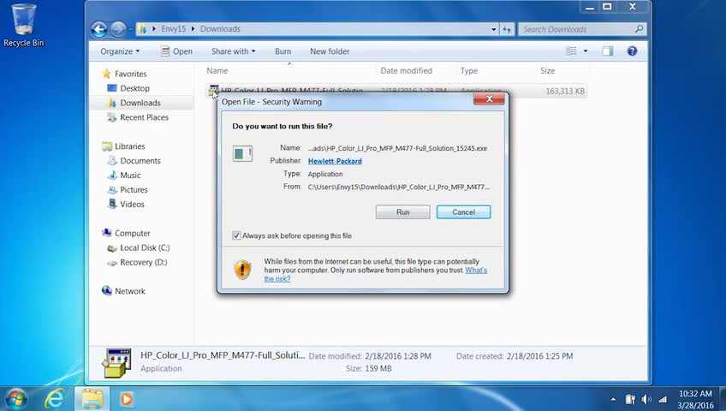This screenshot has width=726, height=411.
Task: Launch Internet Explorer from taskbar
Action: tap(54, 398)
